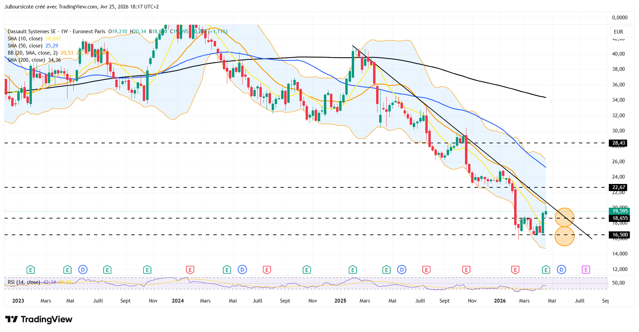Click the dividend D marker near Mai 2025
The height and width of the screenshot is (332, 639).
tap(402, 270)
